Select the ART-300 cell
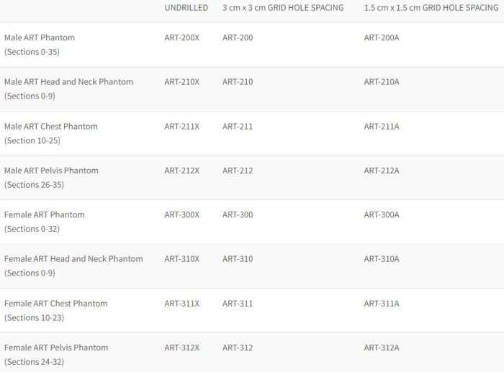The image size is (504, 372). tap(238, 214)
